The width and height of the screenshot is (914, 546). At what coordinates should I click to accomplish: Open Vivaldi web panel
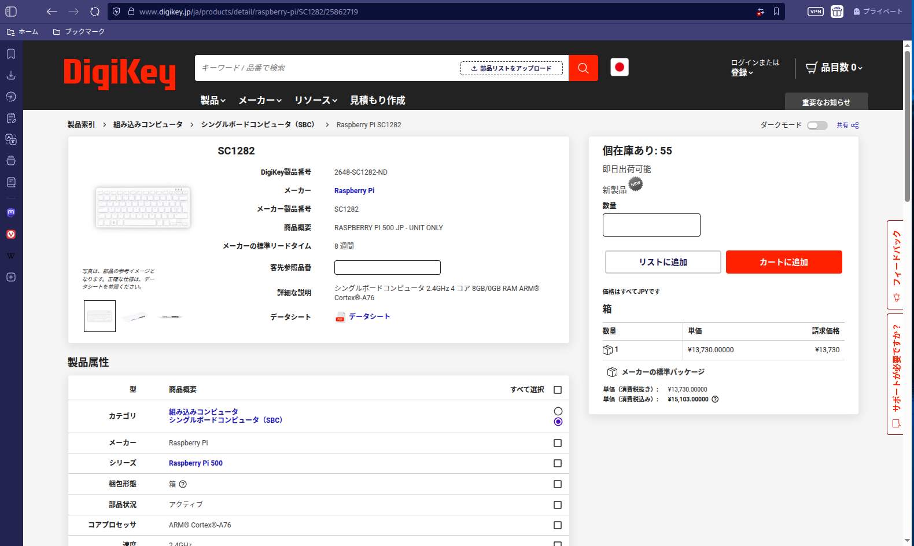[x=11, y=234]
